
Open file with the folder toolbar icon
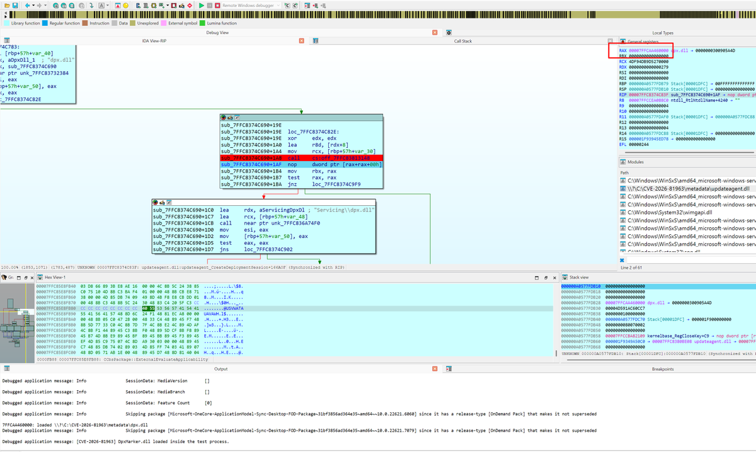point(7,5)
